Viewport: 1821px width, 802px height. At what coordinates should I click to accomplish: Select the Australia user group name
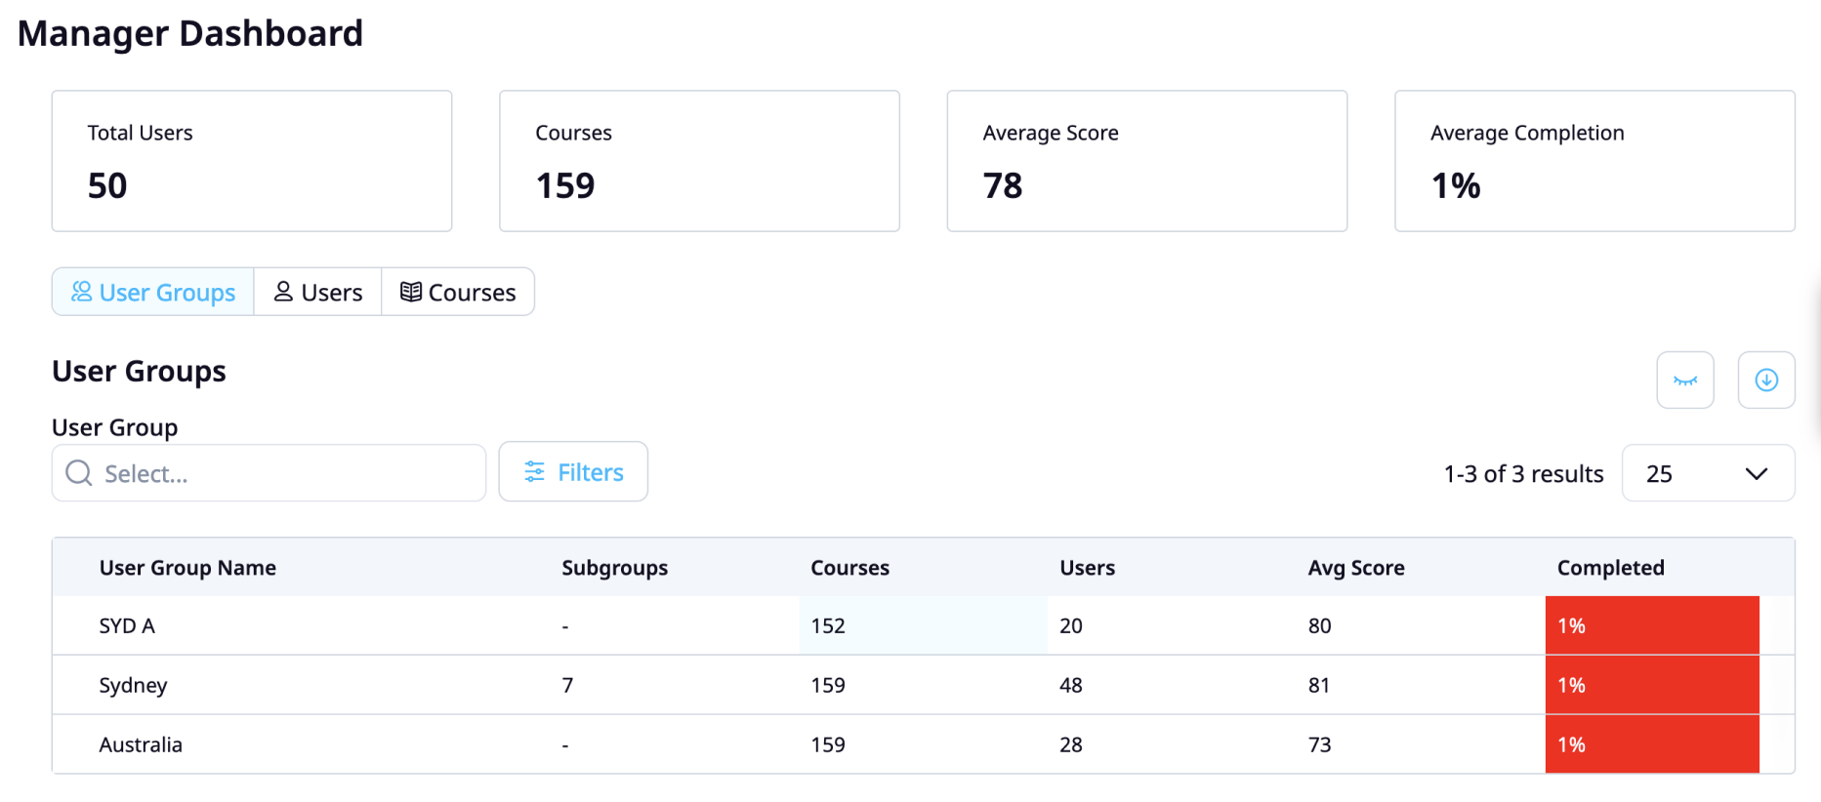click(x=141, y=744)
